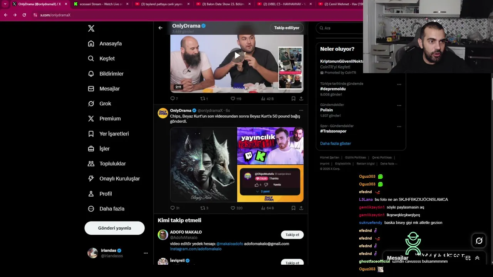Repost the video post
The image size is (493, 277).
tap(204, 98)
